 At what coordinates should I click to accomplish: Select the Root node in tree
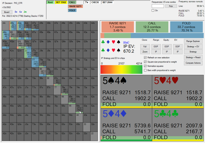click(50, 2)
